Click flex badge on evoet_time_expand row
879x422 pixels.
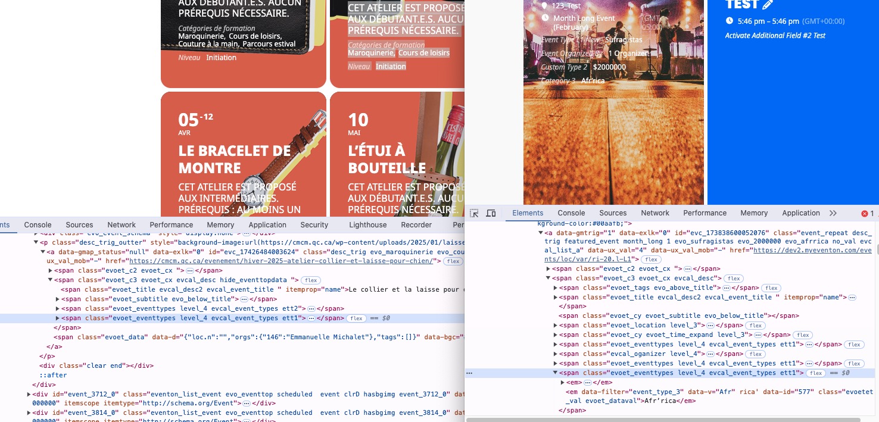(x=802, y=335)
